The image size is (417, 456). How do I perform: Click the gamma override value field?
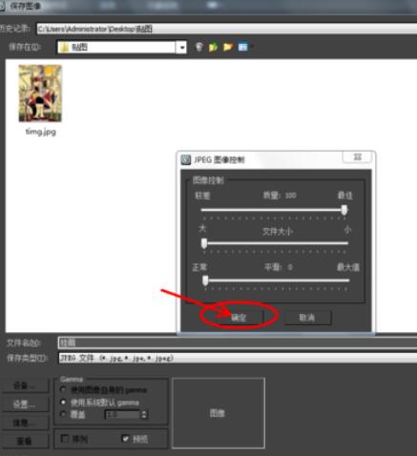[x=122, y=415]
